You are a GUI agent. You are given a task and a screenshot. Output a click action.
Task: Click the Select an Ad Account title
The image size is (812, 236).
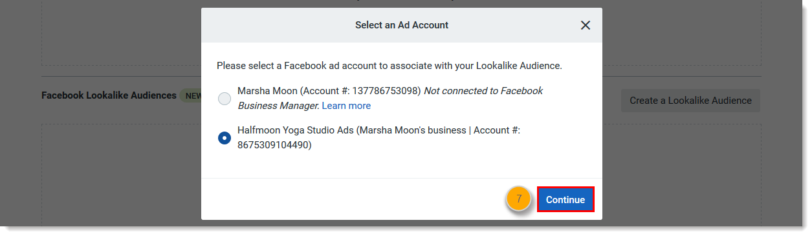402,25
